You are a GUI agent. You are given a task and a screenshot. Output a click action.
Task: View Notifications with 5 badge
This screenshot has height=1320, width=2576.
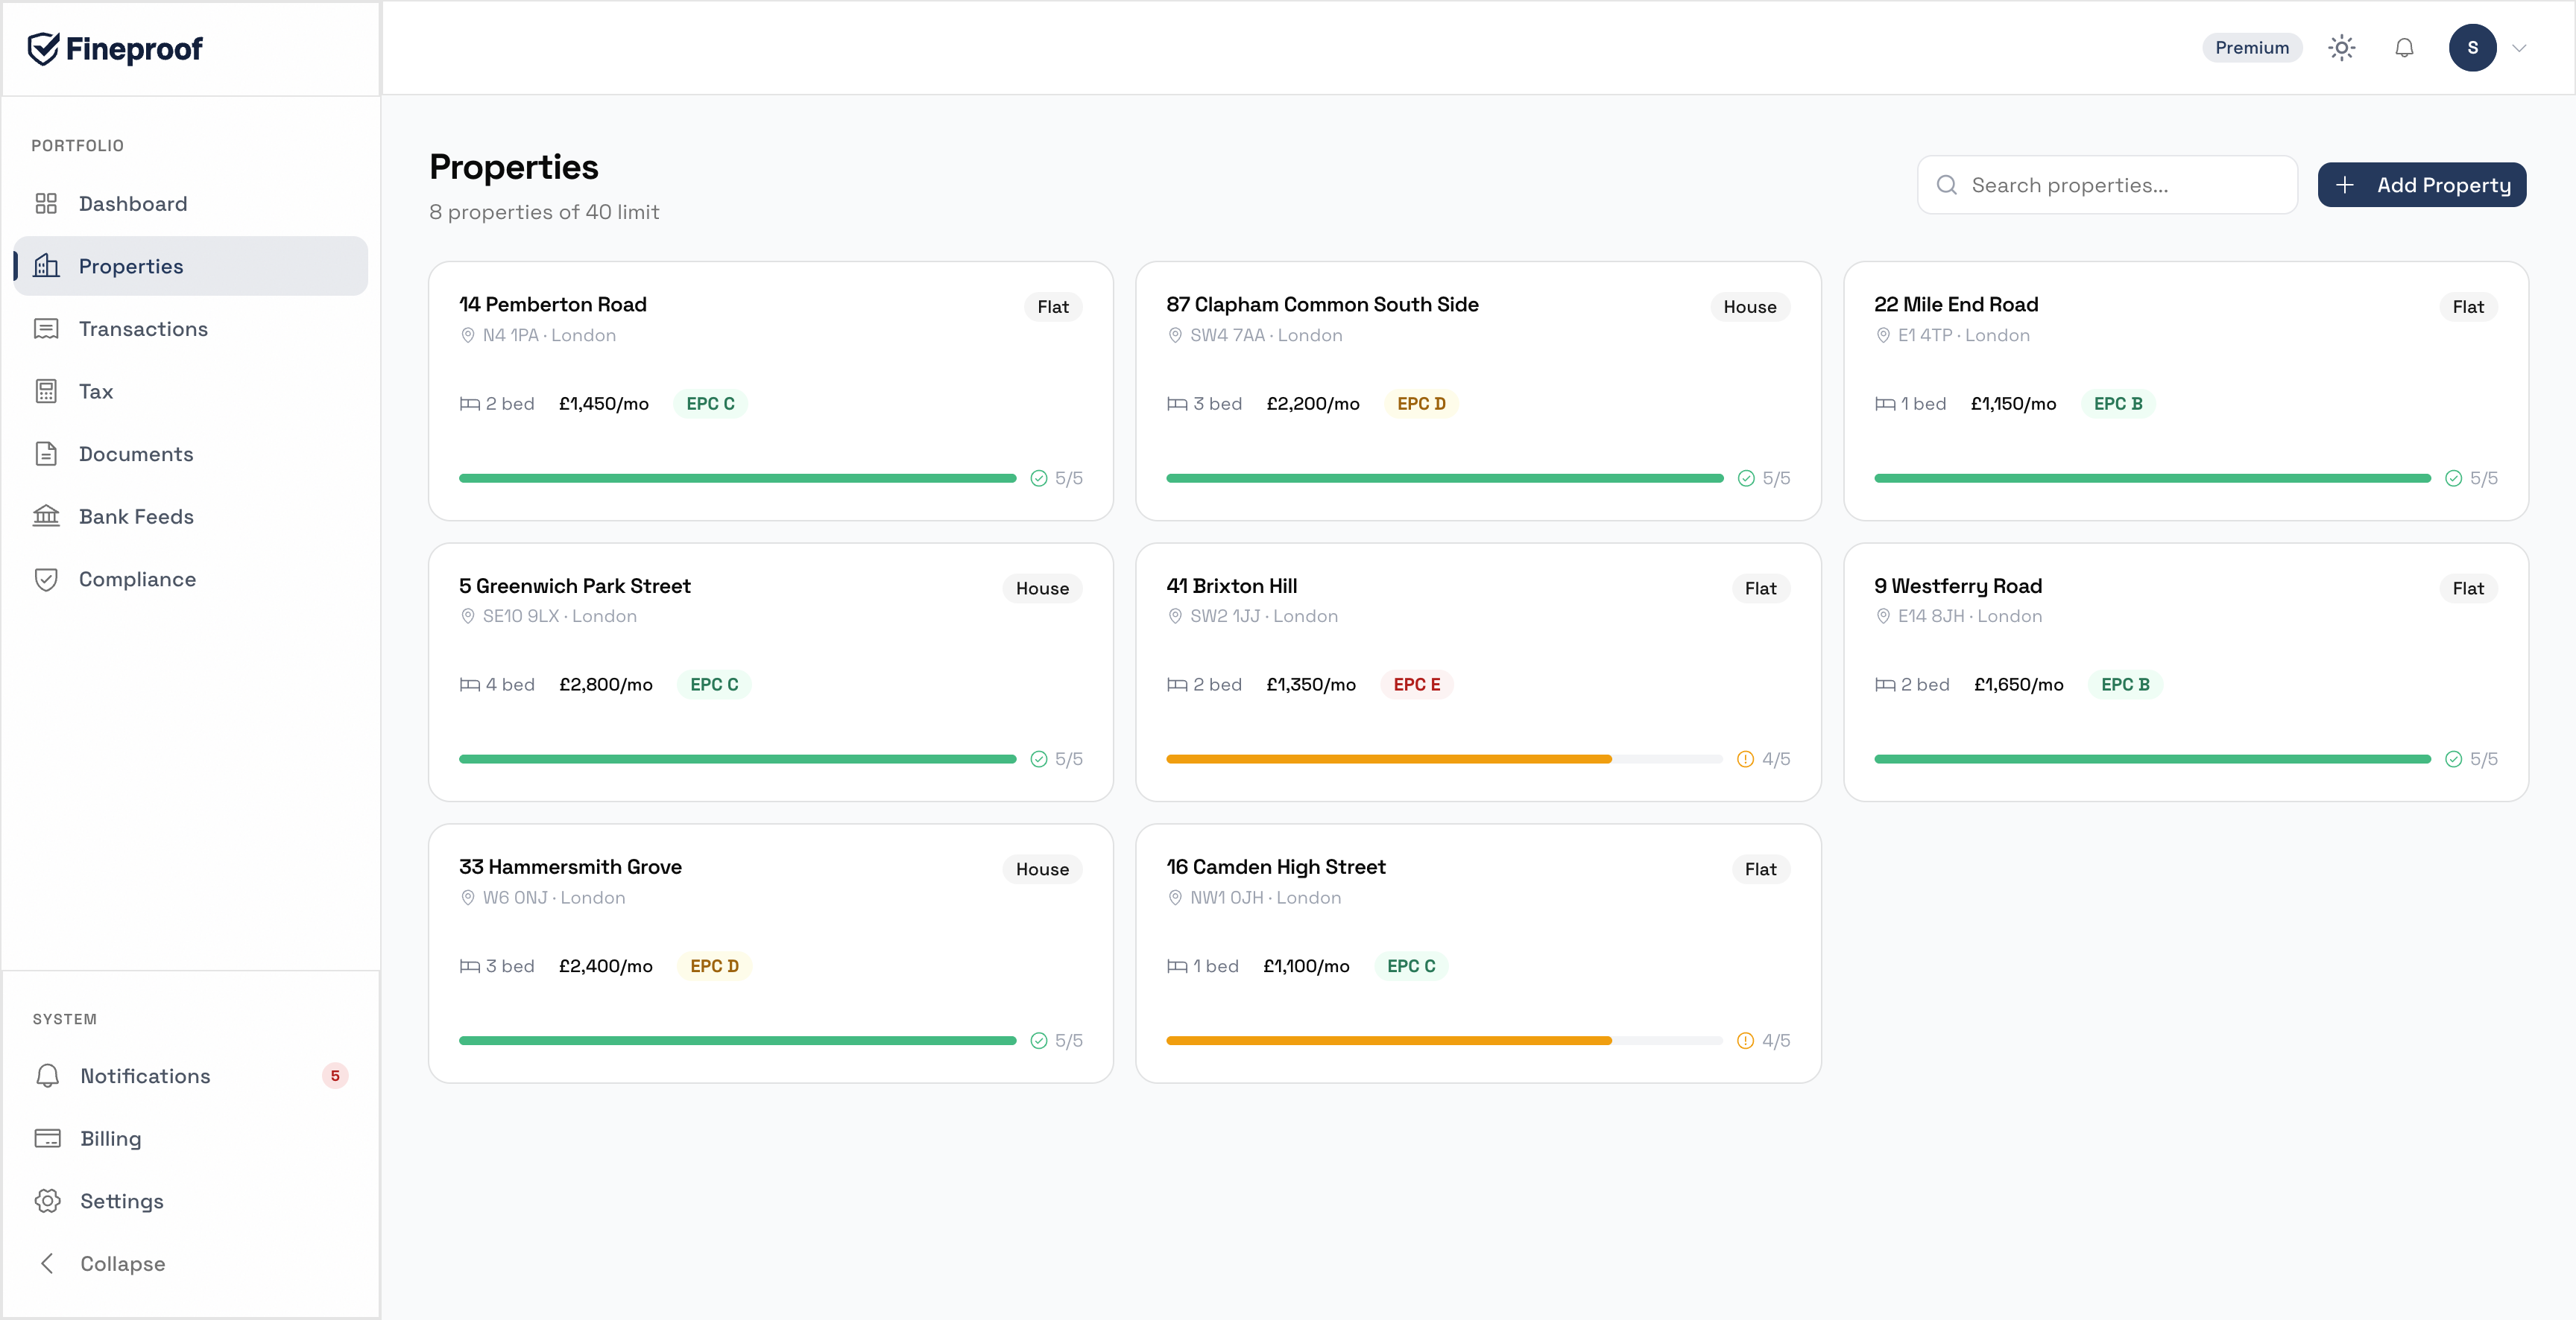click(145, 1076)
